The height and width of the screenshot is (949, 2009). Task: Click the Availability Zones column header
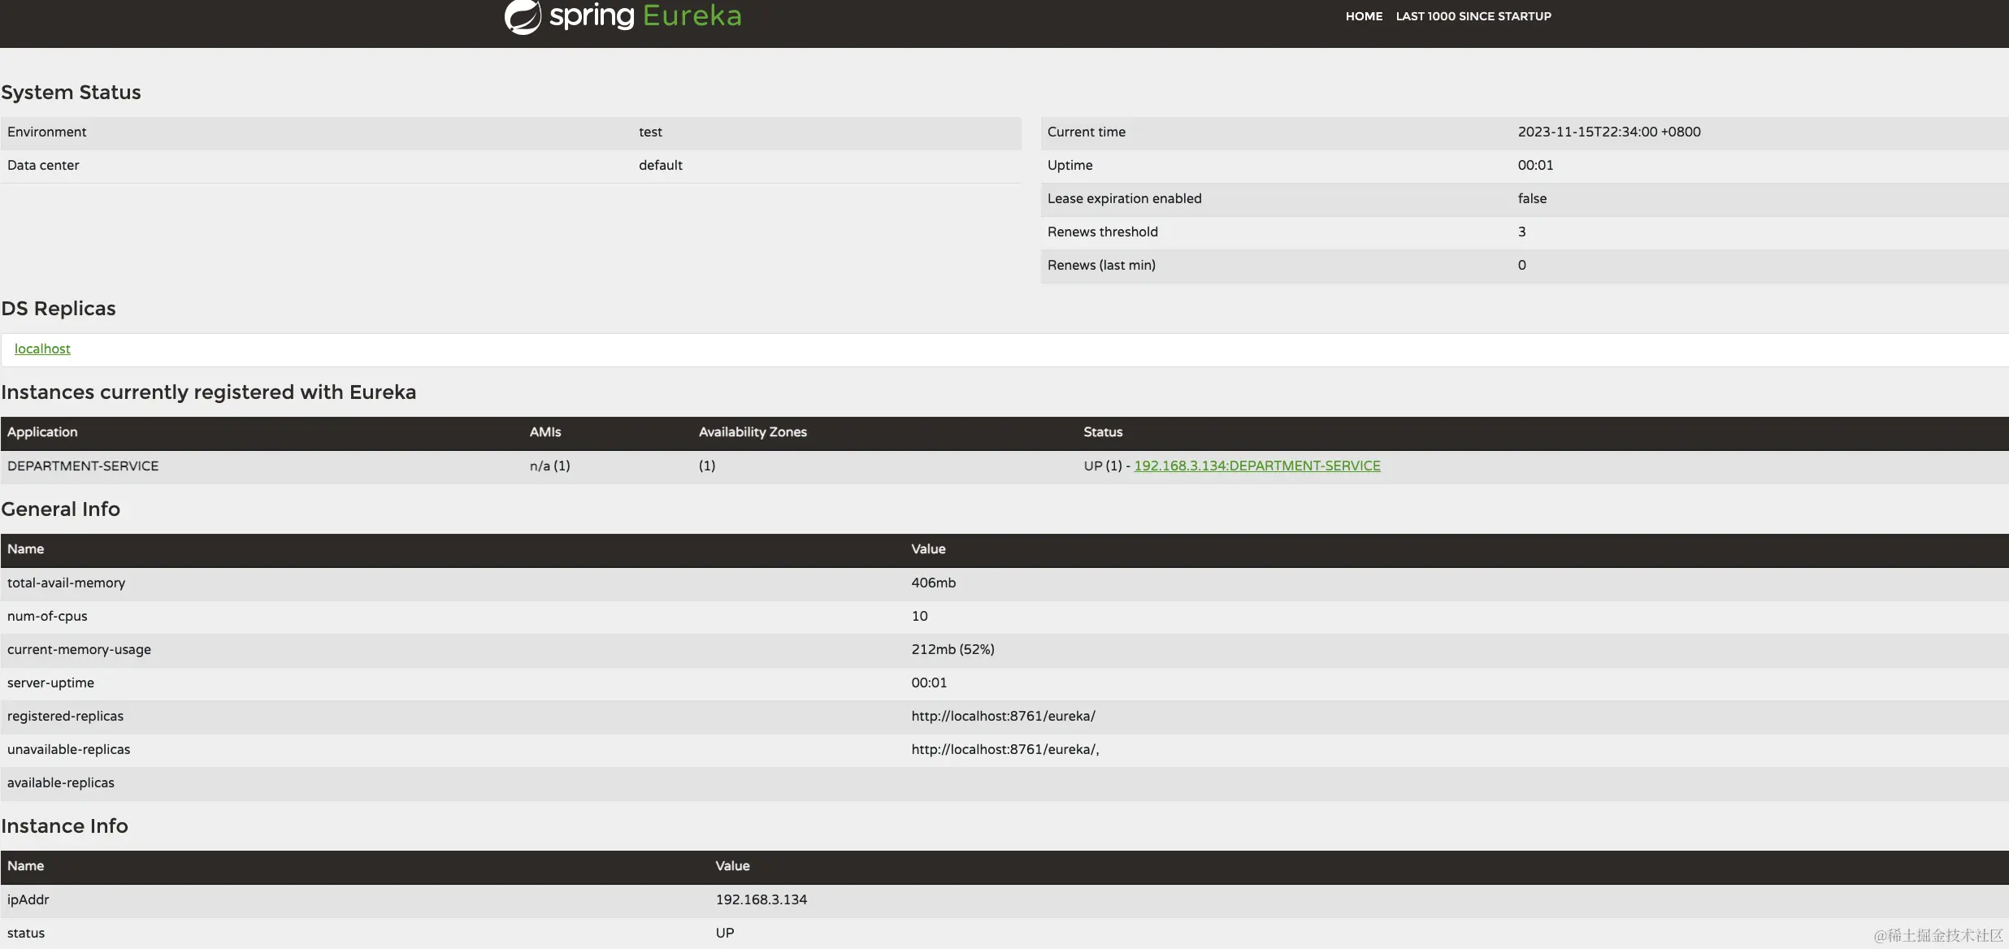click(x=753, y=432)
